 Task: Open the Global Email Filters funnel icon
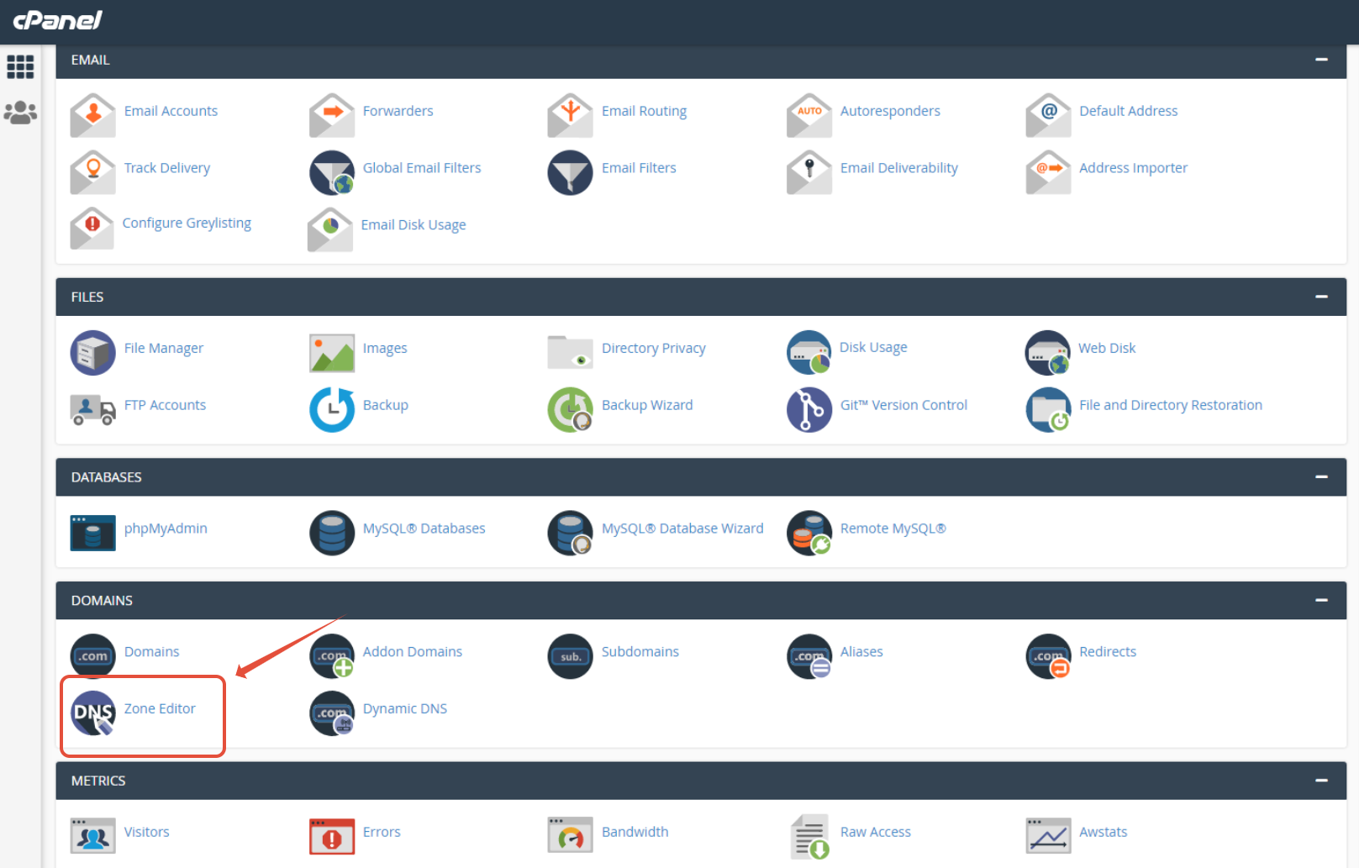pos(332,171)
